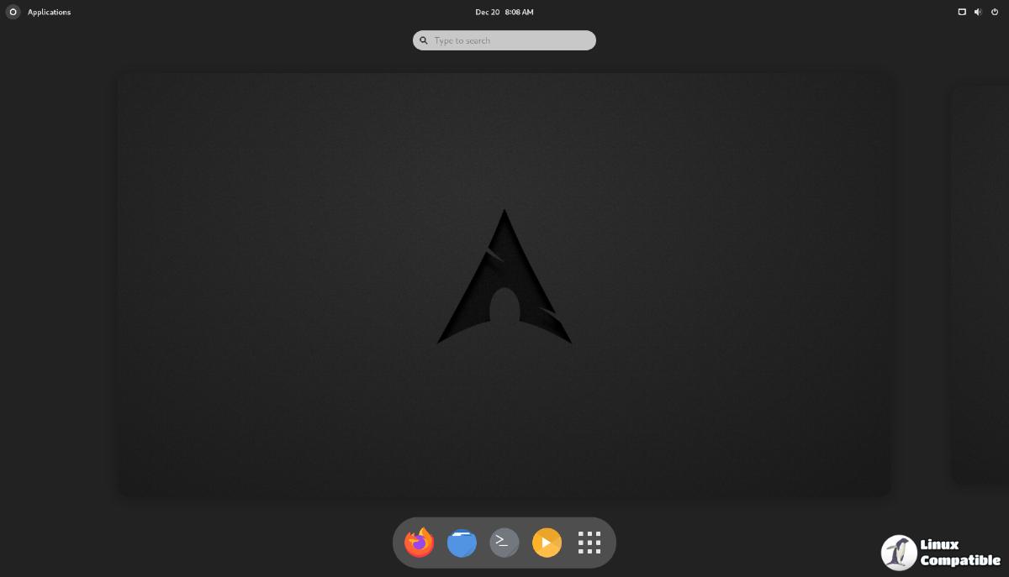
Task: Show all applications grid
Action: click(589, 543)
